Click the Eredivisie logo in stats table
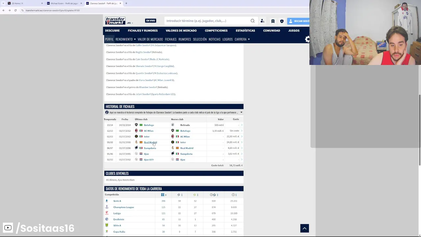The height and width of the screenshot is (237, 421). coord(107,219)
